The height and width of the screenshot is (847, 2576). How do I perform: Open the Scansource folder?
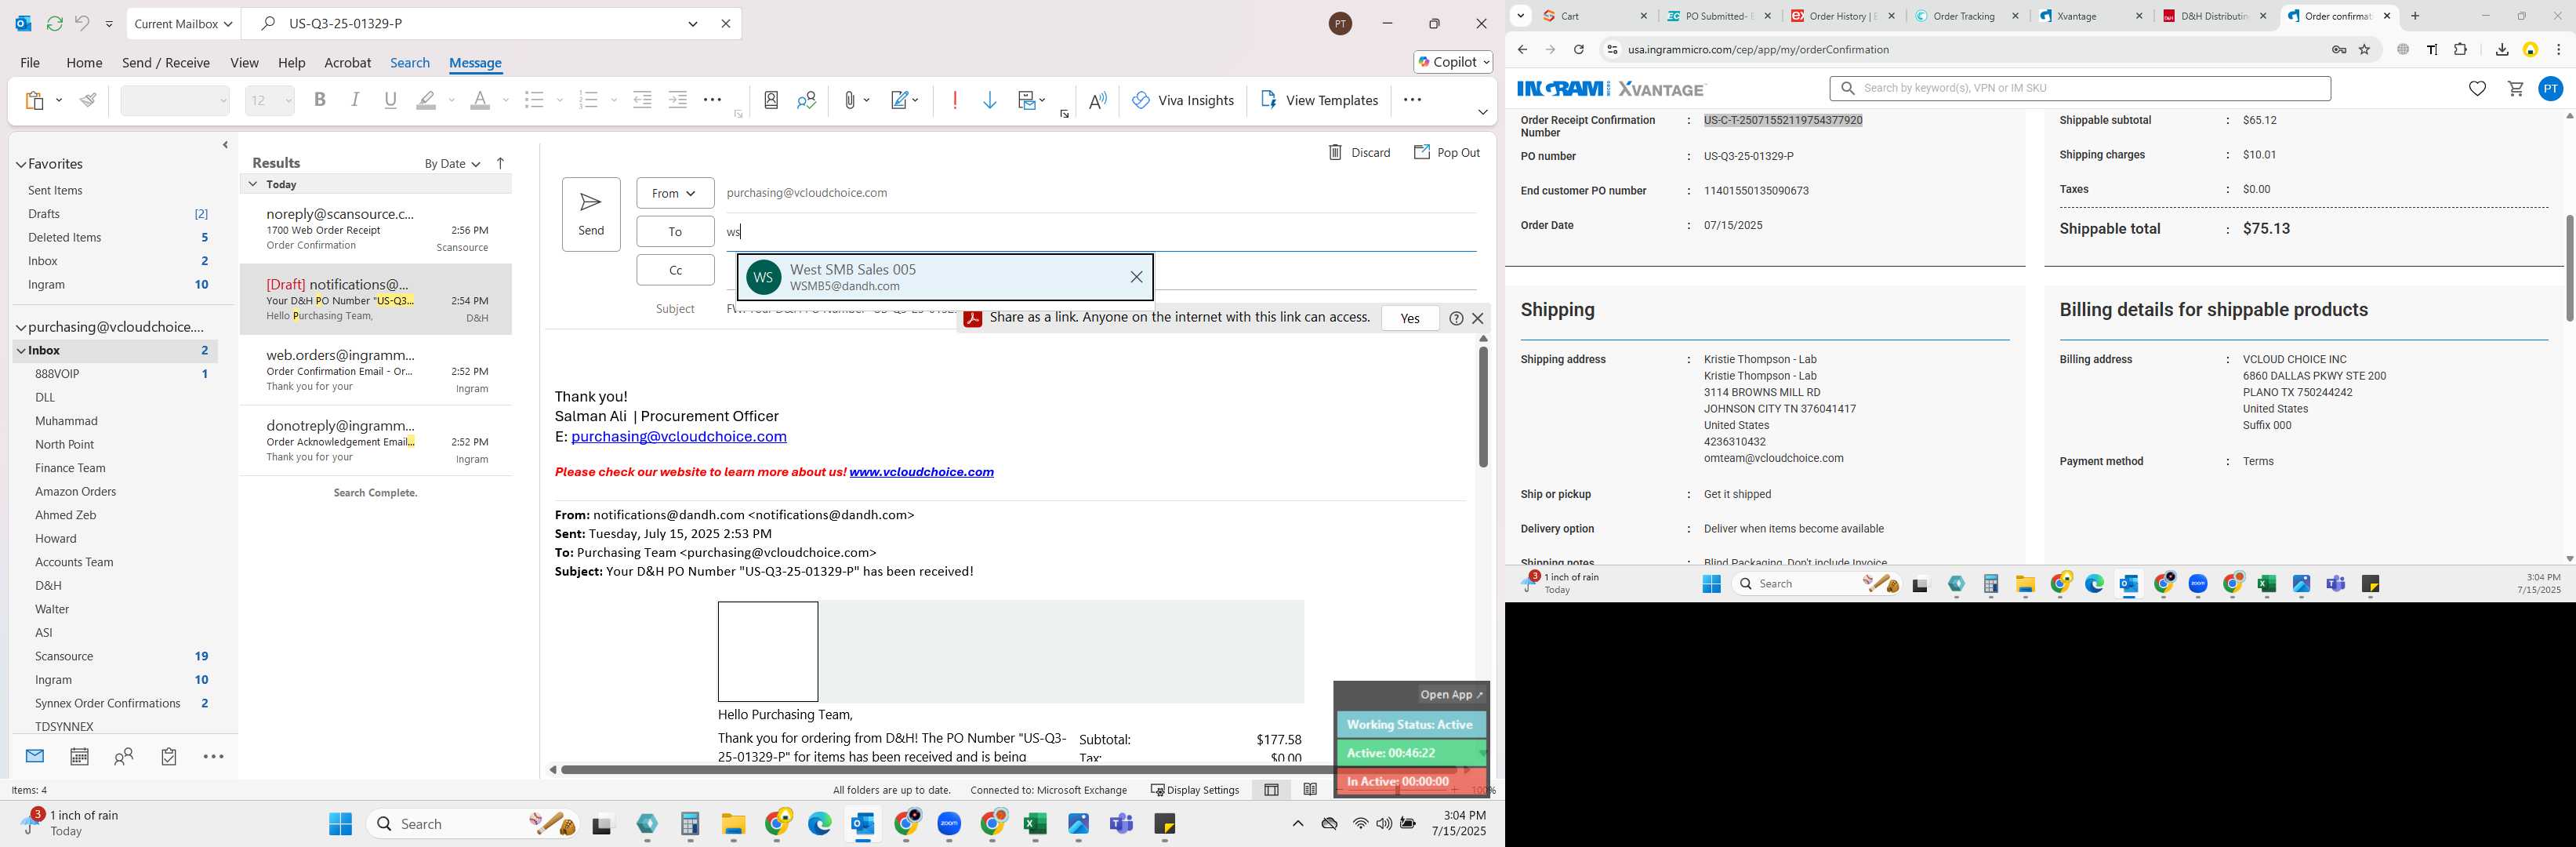(x=64, y=656)
